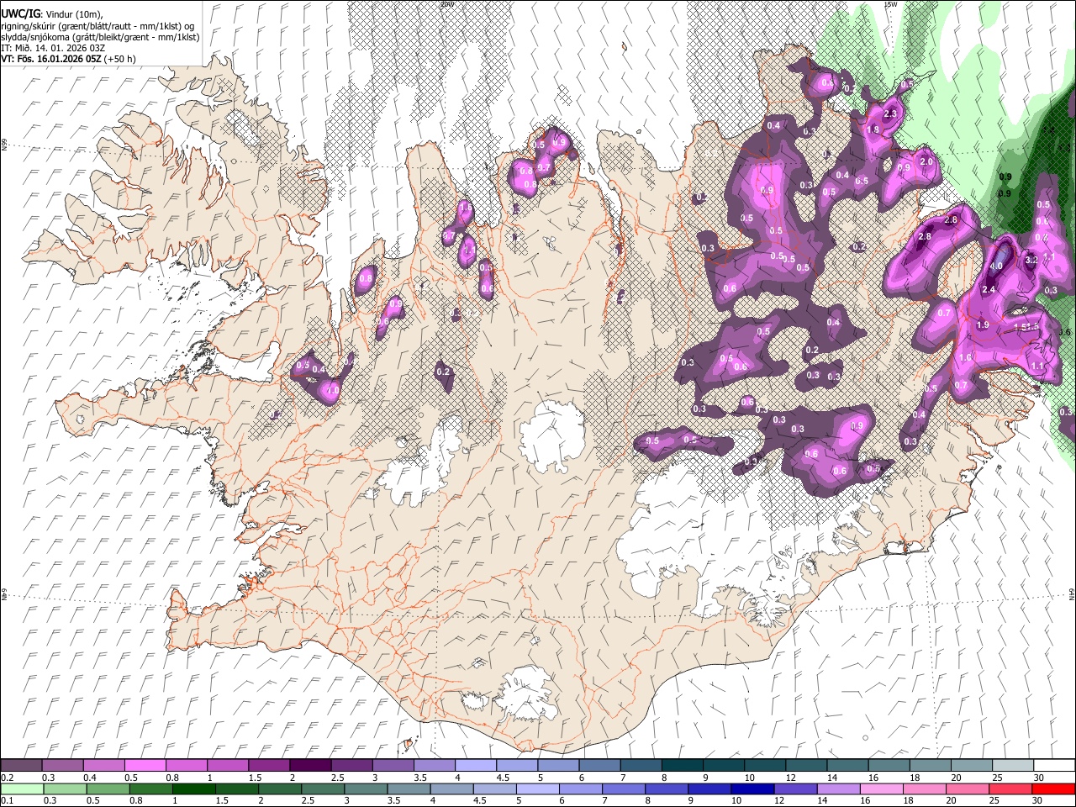Select the 18 gray-teal swatch in snow legend row
The height and width of the screenshot is (807, 1076).
click(x=930, y=766)
